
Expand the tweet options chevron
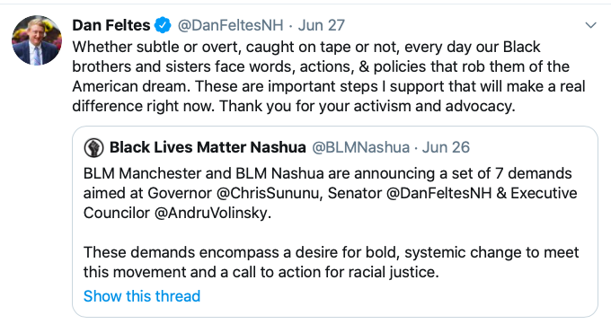pyautogui.click(x=590, y=25)
